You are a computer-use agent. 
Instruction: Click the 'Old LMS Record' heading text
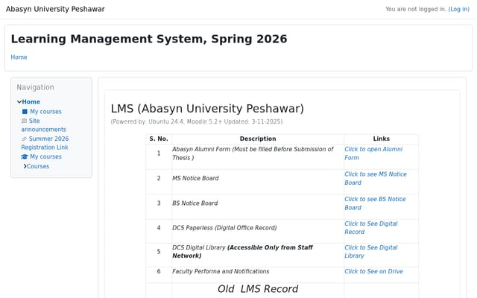tap(258, 289)
